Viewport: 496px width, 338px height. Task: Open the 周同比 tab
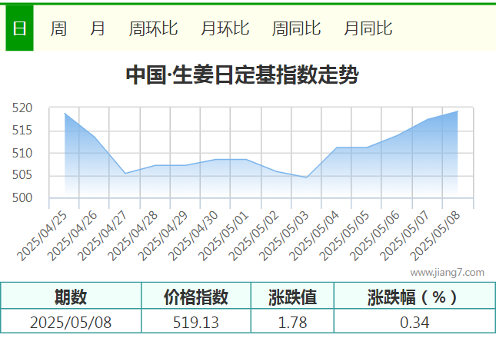coord(296,28)
